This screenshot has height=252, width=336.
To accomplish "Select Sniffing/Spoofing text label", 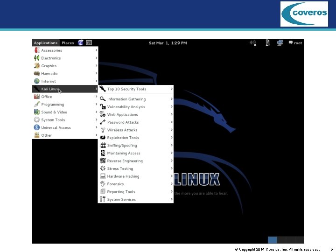I will click(x=122, y=146).
